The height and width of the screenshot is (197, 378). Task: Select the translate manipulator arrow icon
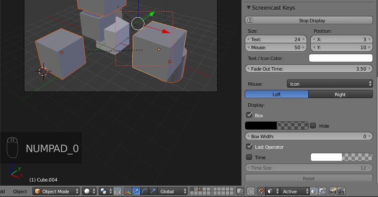click(136, 192)
